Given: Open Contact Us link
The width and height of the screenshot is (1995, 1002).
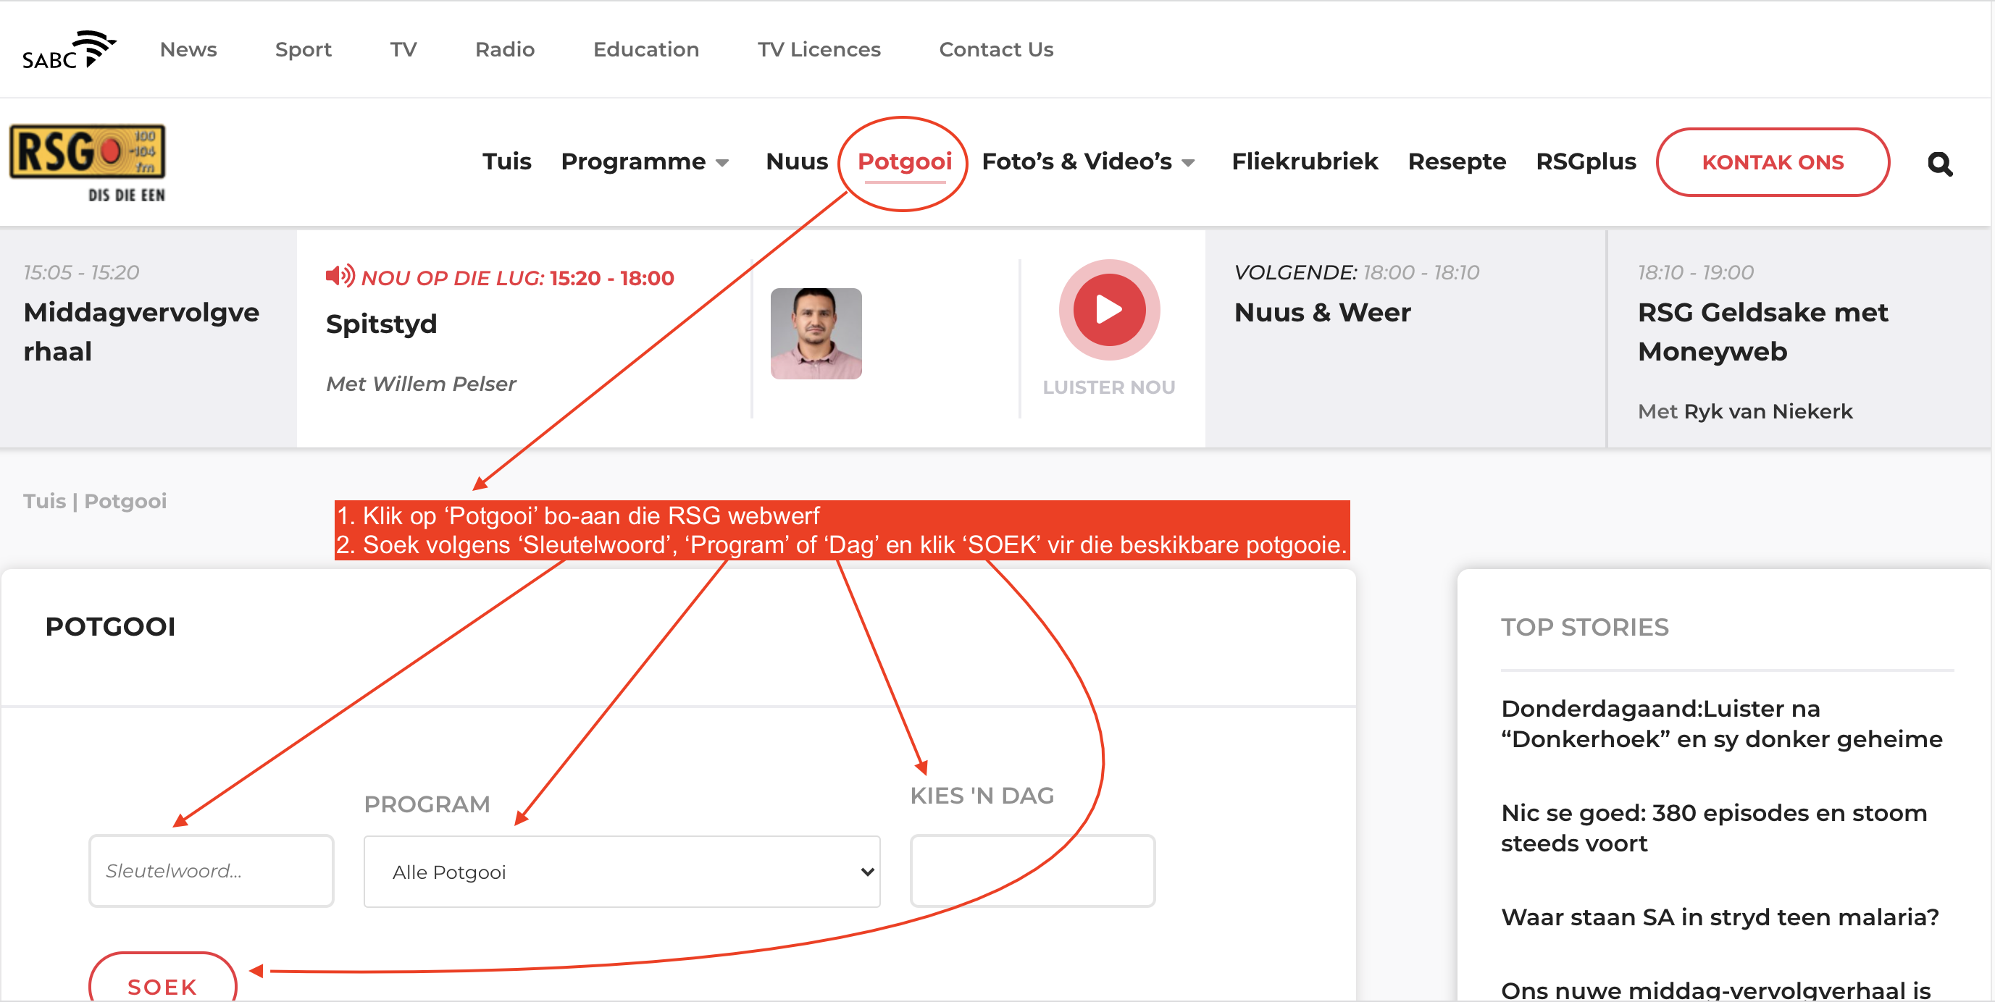Looking at the screenshot, I should coord(996,49).
